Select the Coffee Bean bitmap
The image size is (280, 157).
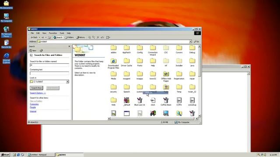(166, 102)
